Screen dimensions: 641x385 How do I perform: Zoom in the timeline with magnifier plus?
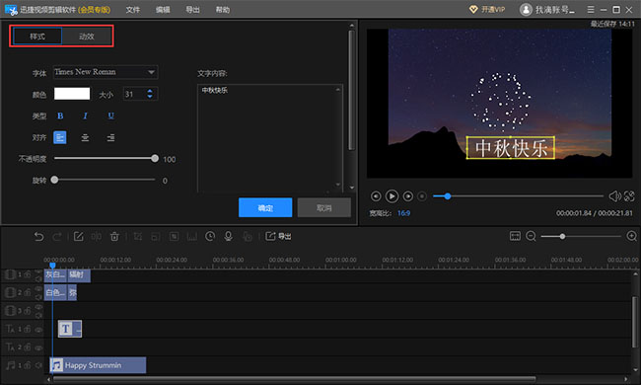pyautogui.click(x=631, y=236)
